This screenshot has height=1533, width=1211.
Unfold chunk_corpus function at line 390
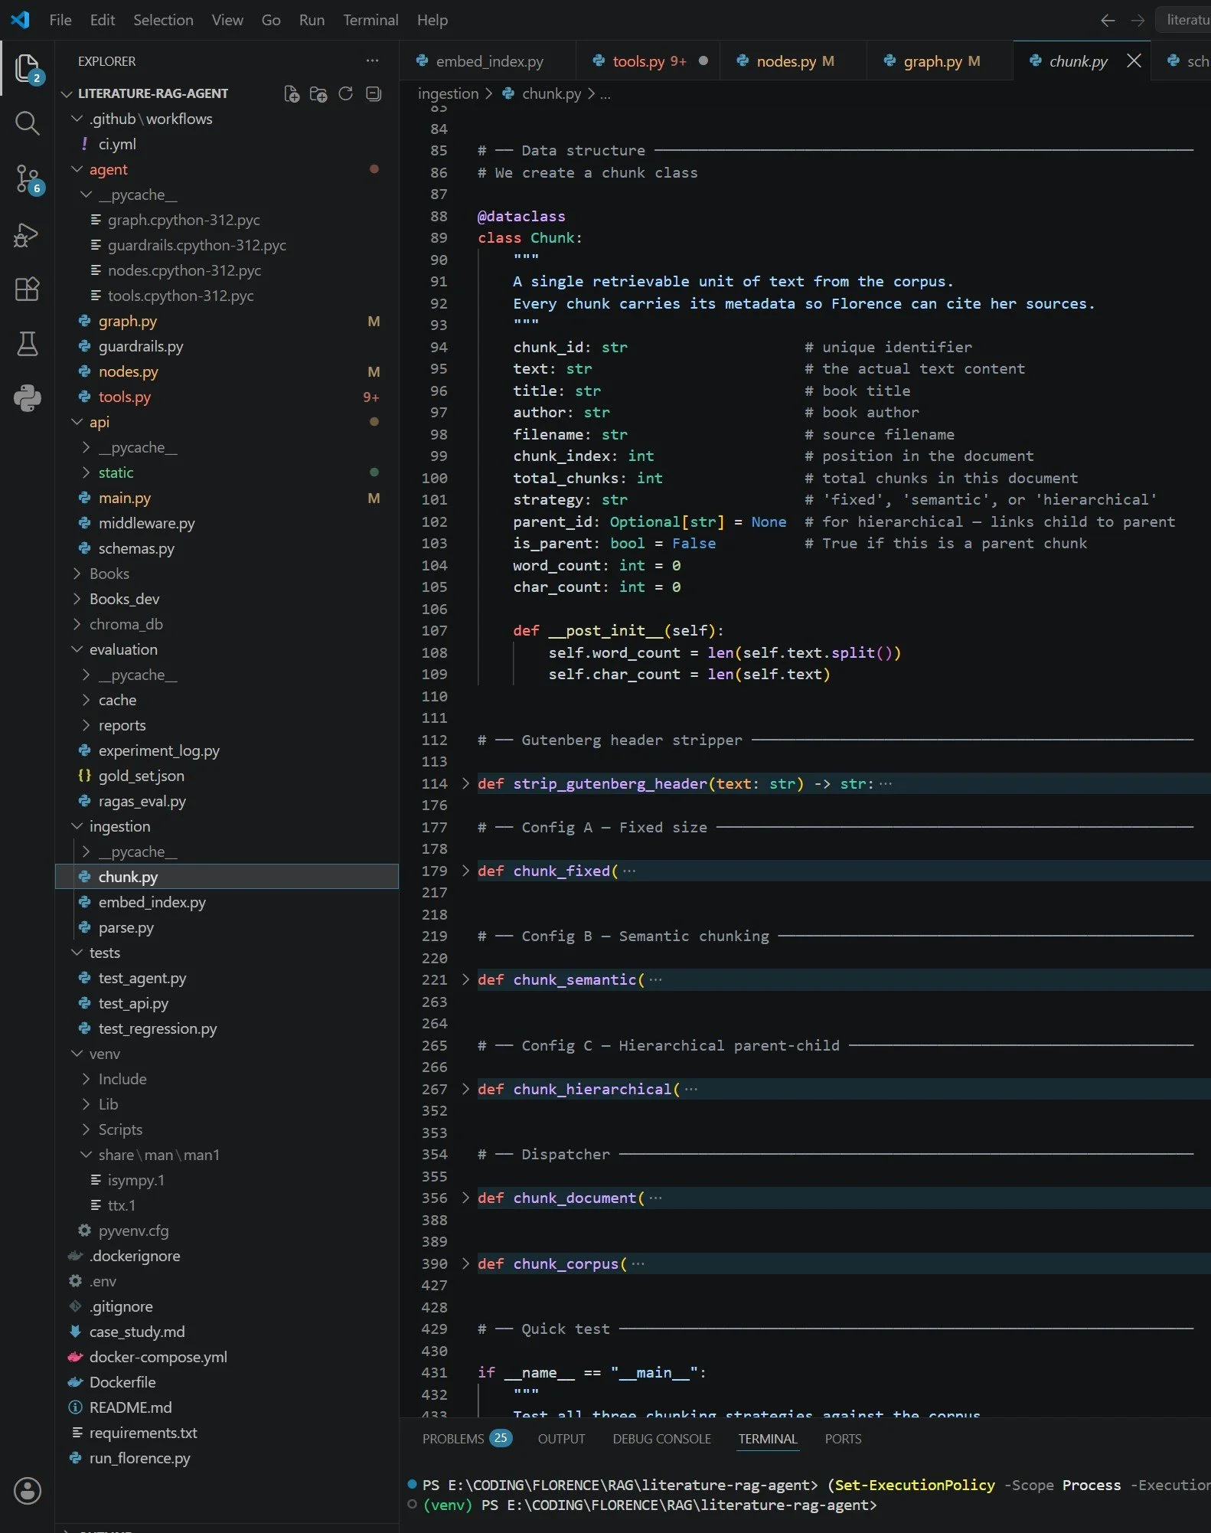point(465,1263)
